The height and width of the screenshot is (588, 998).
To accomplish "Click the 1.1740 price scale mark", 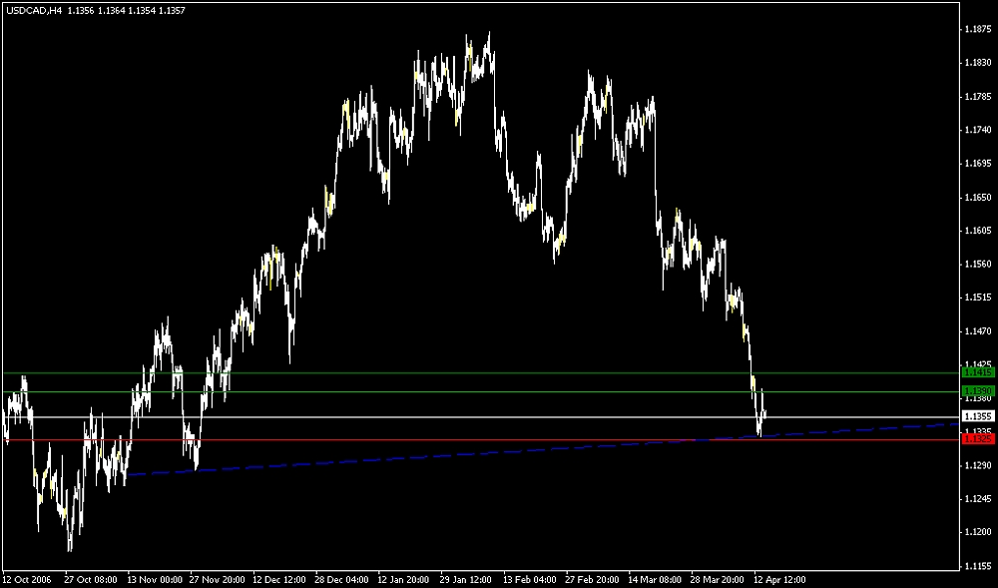I will click(978, 131).
